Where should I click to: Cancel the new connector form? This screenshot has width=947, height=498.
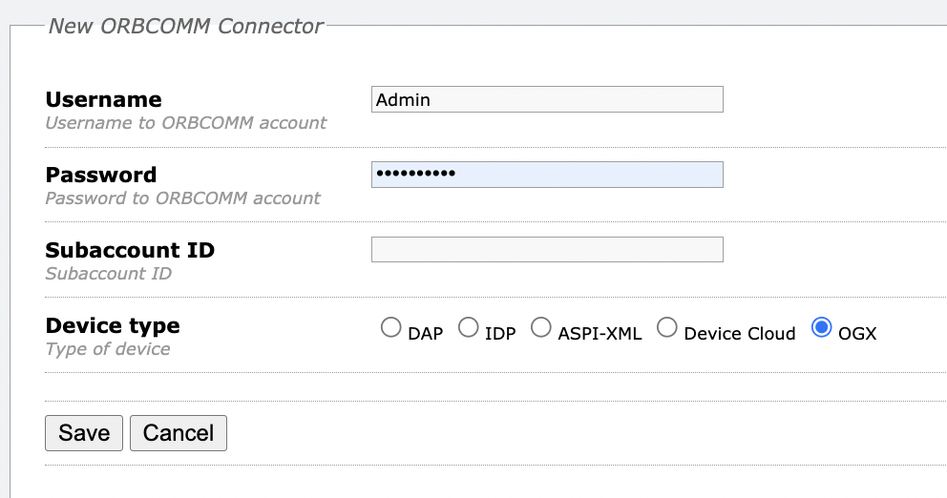(x=178, y=432)
